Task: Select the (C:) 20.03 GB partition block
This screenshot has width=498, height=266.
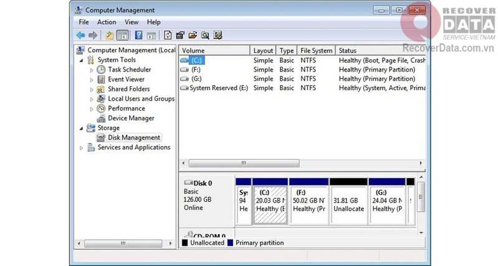Action: pyautogui.click(x=271, y=201)
